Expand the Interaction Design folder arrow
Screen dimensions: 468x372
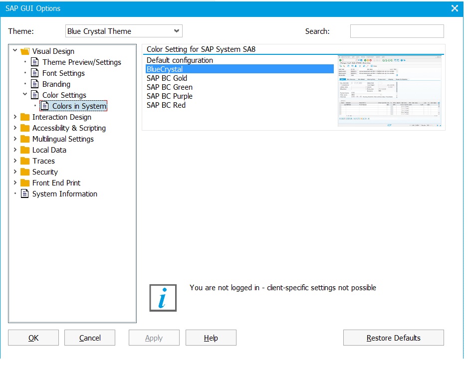click(x=15, y=117)
